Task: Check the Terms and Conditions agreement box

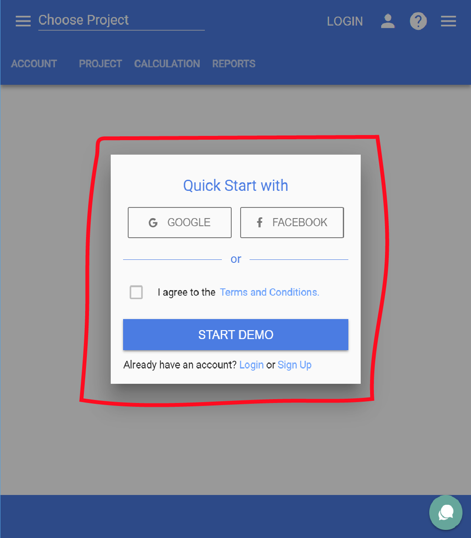Action: (x=136, y=292)
